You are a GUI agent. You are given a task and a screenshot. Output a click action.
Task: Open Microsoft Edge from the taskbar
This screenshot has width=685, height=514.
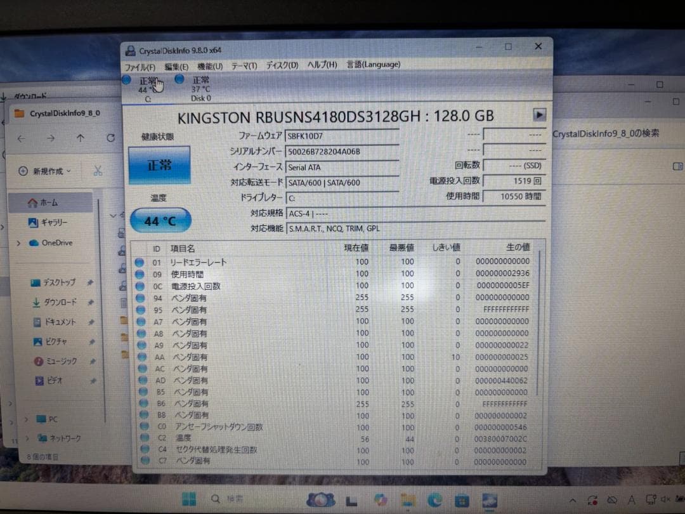coord(434,499)
